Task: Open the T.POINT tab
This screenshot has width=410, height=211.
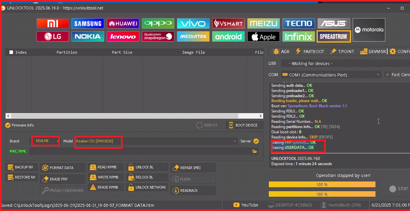Action: point(342,51)
